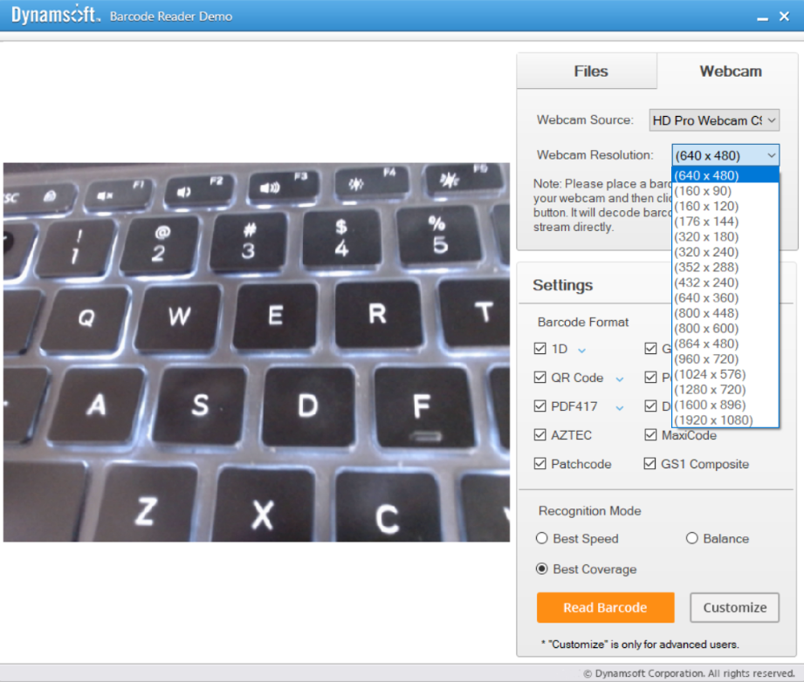Viewport: 804px width, 682px height.
Task: Disable the Patchcode format
Action: (539, 464)
